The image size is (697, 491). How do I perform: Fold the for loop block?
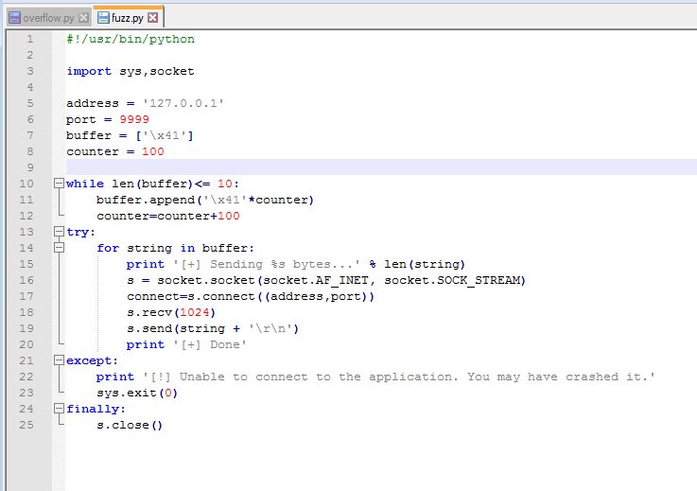(x=59, y=248)
